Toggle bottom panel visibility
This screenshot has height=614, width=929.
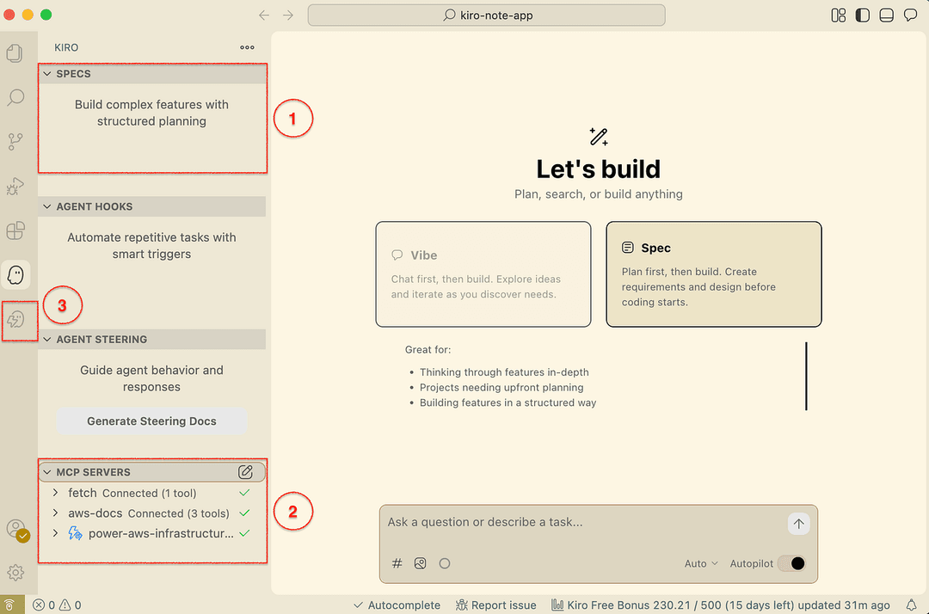tap(886, 15)
